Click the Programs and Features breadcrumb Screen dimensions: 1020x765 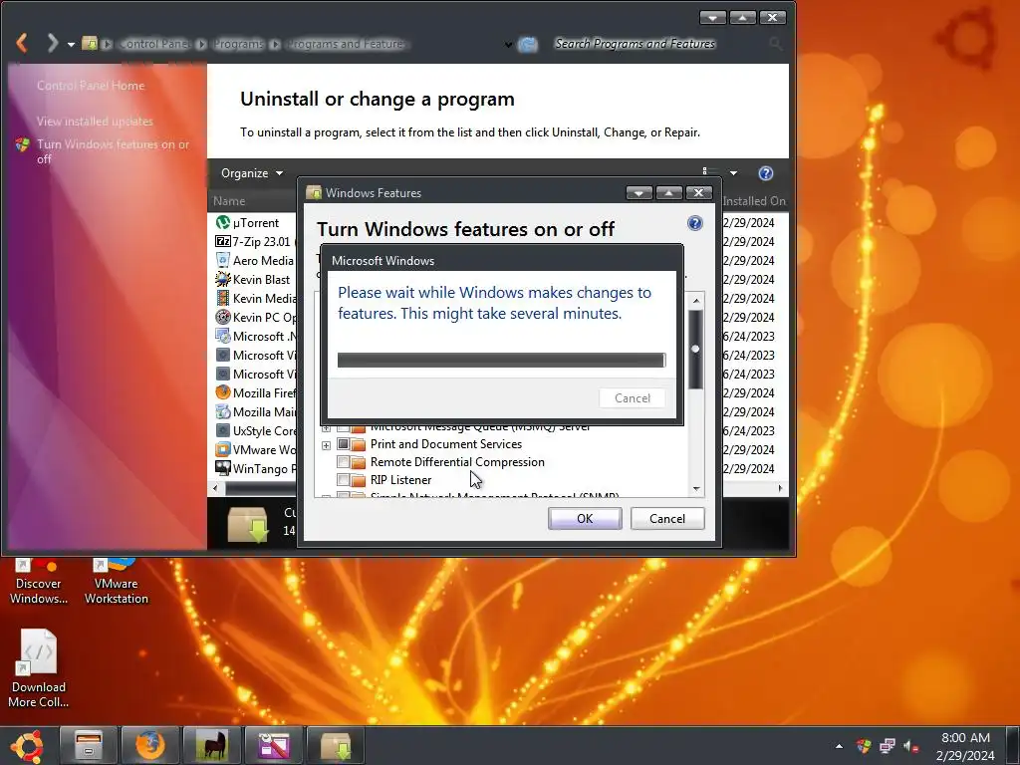click(x=346, y=44)
